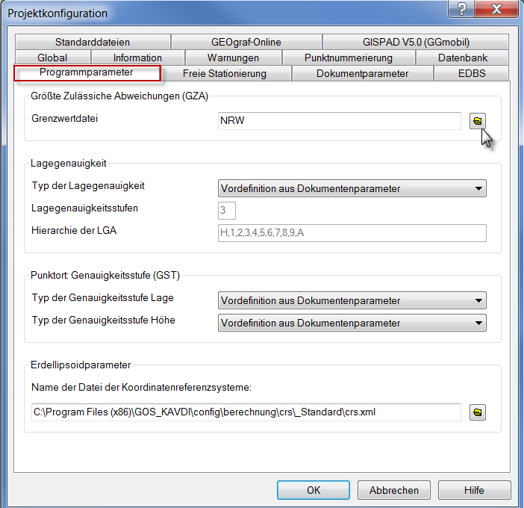Screen dimensions: 524x508
Task: Open the Typ der Lagegenauigkeit dropdown
Action: pos(352,188)
